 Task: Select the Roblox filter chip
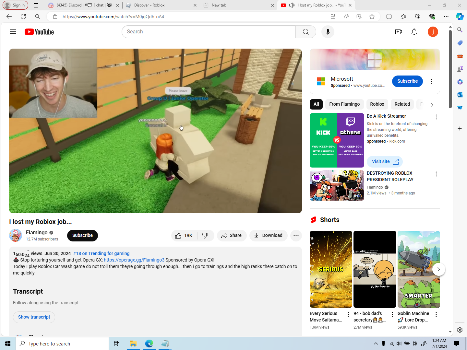point(377,104)
